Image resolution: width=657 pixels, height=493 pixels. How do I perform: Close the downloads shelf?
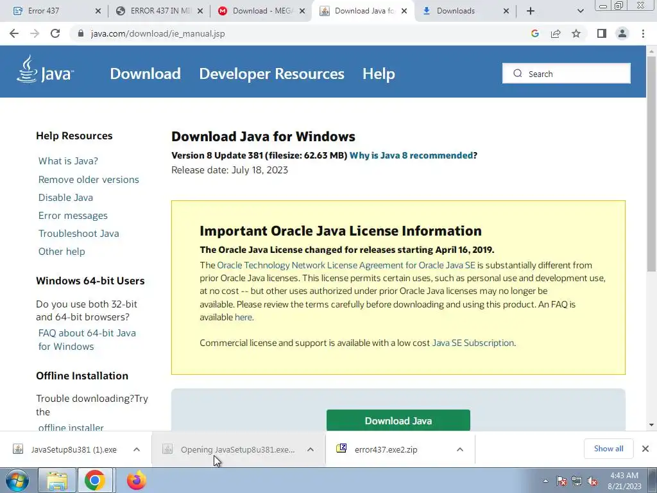tap(645, 449)
